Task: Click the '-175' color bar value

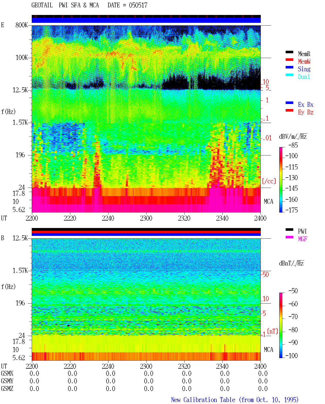Action: click(x=292, y=210)
